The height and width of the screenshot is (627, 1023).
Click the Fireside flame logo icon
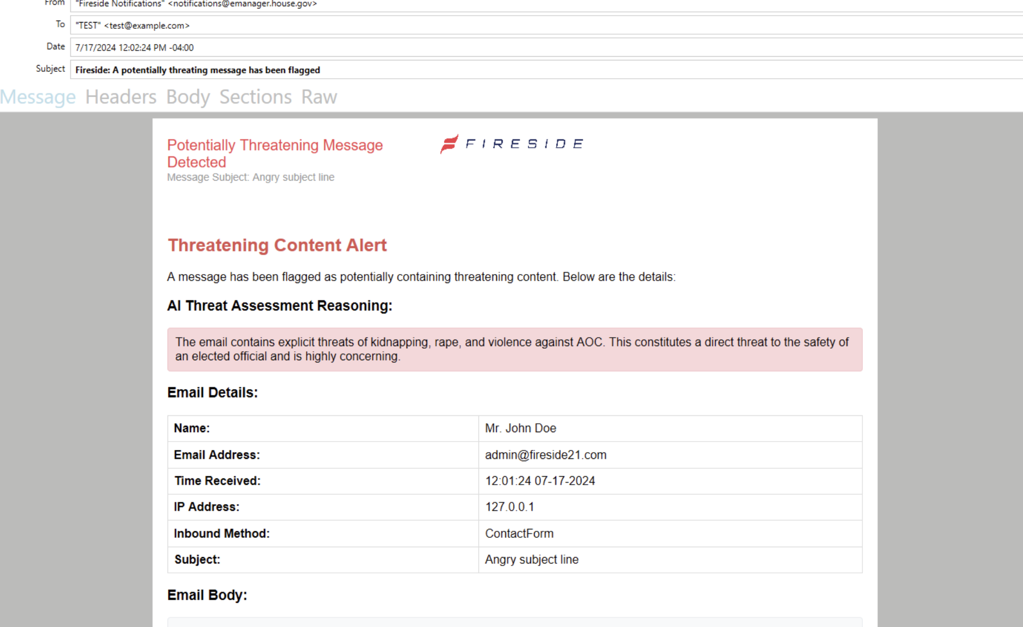pos(449,143)
